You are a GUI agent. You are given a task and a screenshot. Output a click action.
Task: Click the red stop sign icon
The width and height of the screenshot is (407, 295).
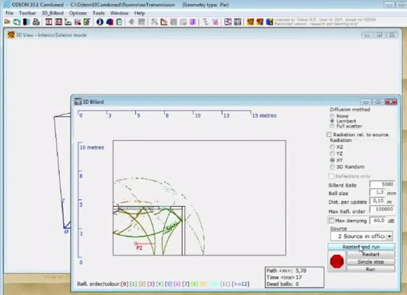click(x=337, y=261)
